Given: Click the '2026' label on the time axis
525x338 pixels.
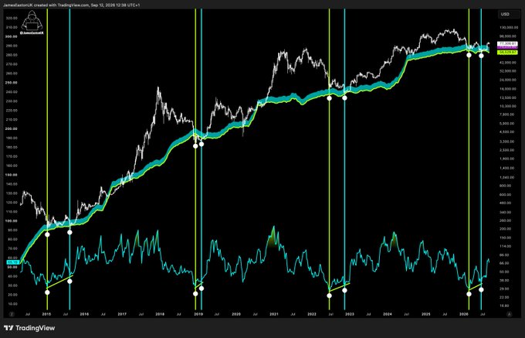Looking at the screenshot, I should click(464, 314).
